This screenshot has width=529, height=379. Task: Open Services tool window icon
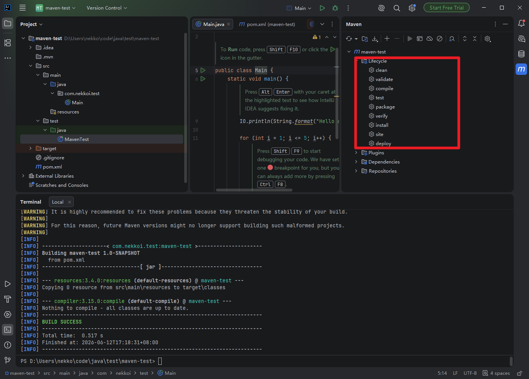click(8, 314)
